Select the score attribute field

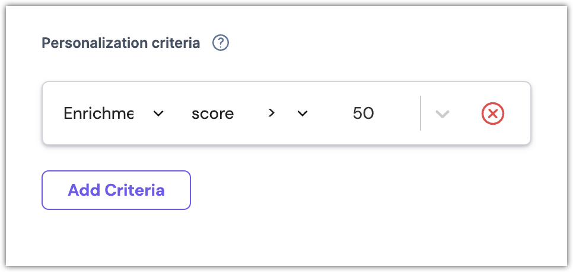coord(212,113)
